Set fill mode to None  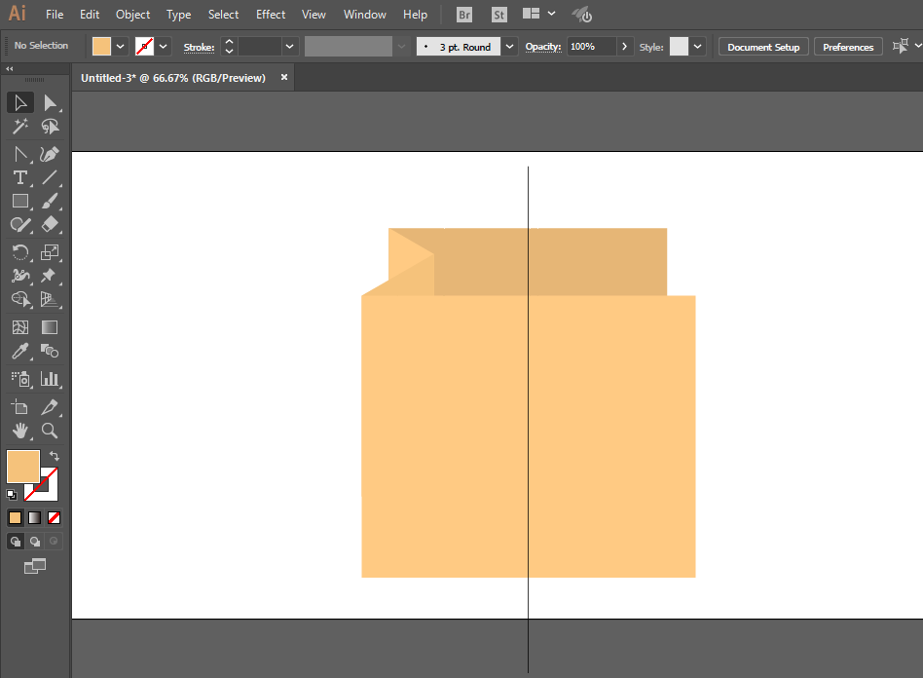[x=54, y=518]
